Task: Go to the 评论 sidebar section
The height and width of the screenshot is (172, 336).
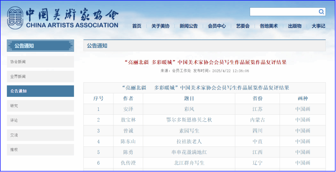Action: pyautogui.click(x=40, y=121)
